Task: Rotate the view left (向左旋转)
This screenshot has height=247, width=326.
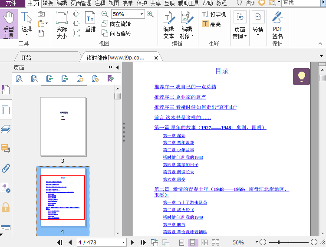Action: pyautogui.click(x=116, y=24)
